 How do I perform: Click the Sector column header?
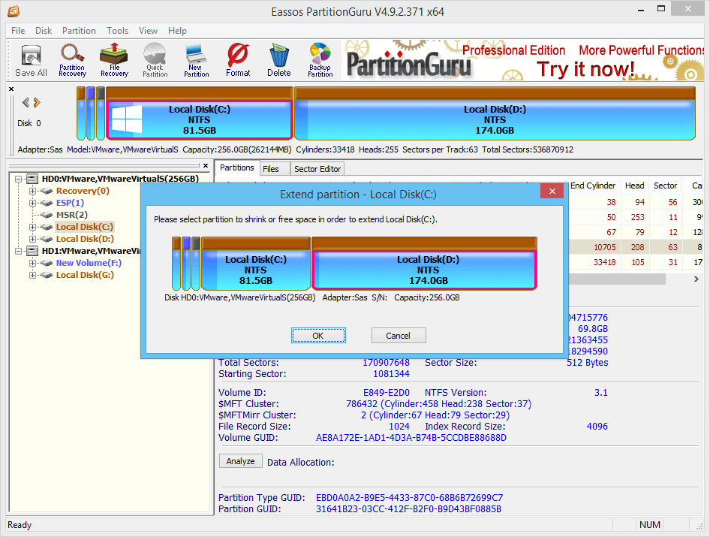pyautogui.click(x=665, y=186)
